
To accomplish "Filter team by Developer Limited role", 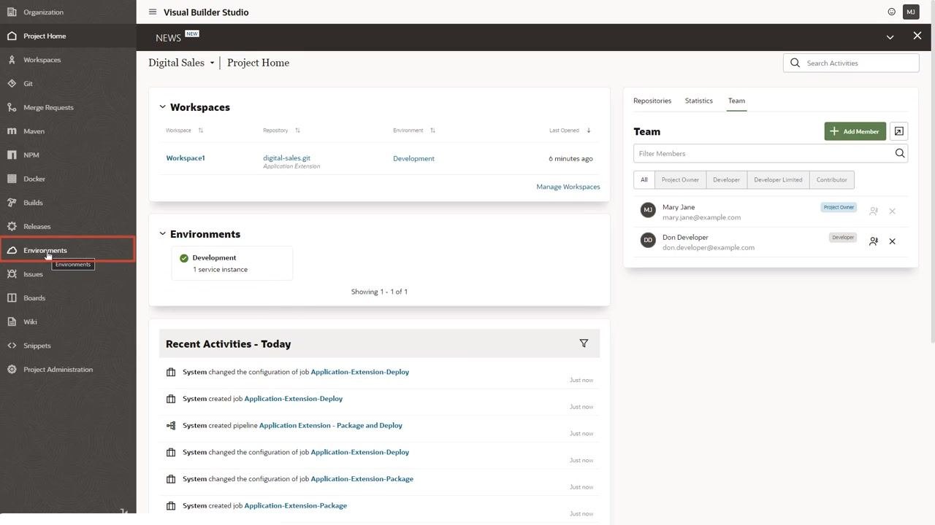I will [778, 180].
